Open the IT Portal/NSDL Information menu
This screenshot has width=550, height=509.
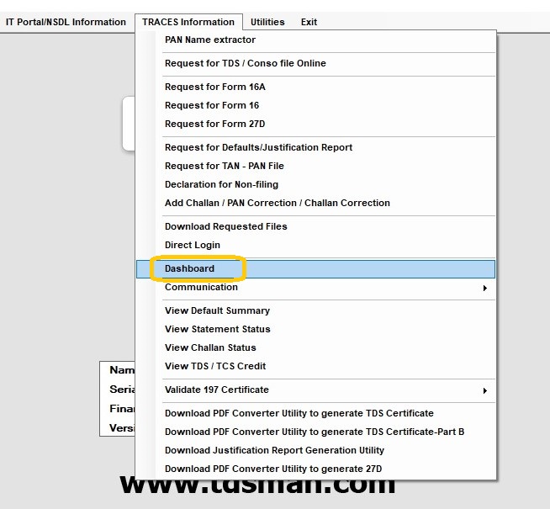66,22
